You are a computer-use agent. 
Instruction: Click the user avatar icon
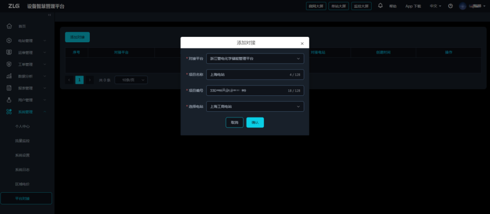pyautogui.click(x=462, y=6)
